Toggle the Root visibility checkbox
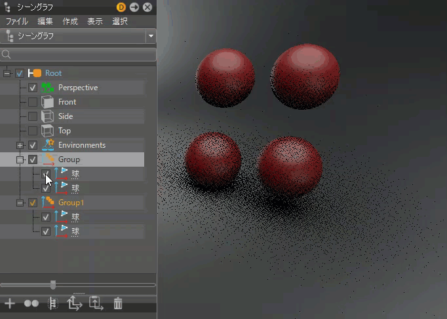This screenshot has height=319, width=447. (x=20, y=73)
